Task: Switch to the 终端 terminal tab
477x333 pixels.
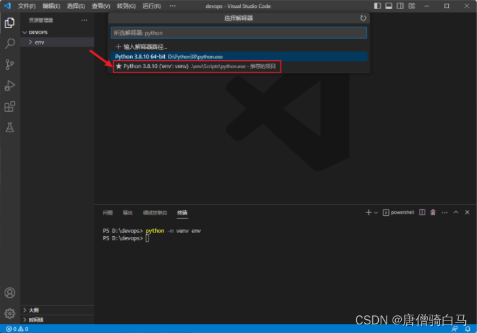Action: point(182,213)
